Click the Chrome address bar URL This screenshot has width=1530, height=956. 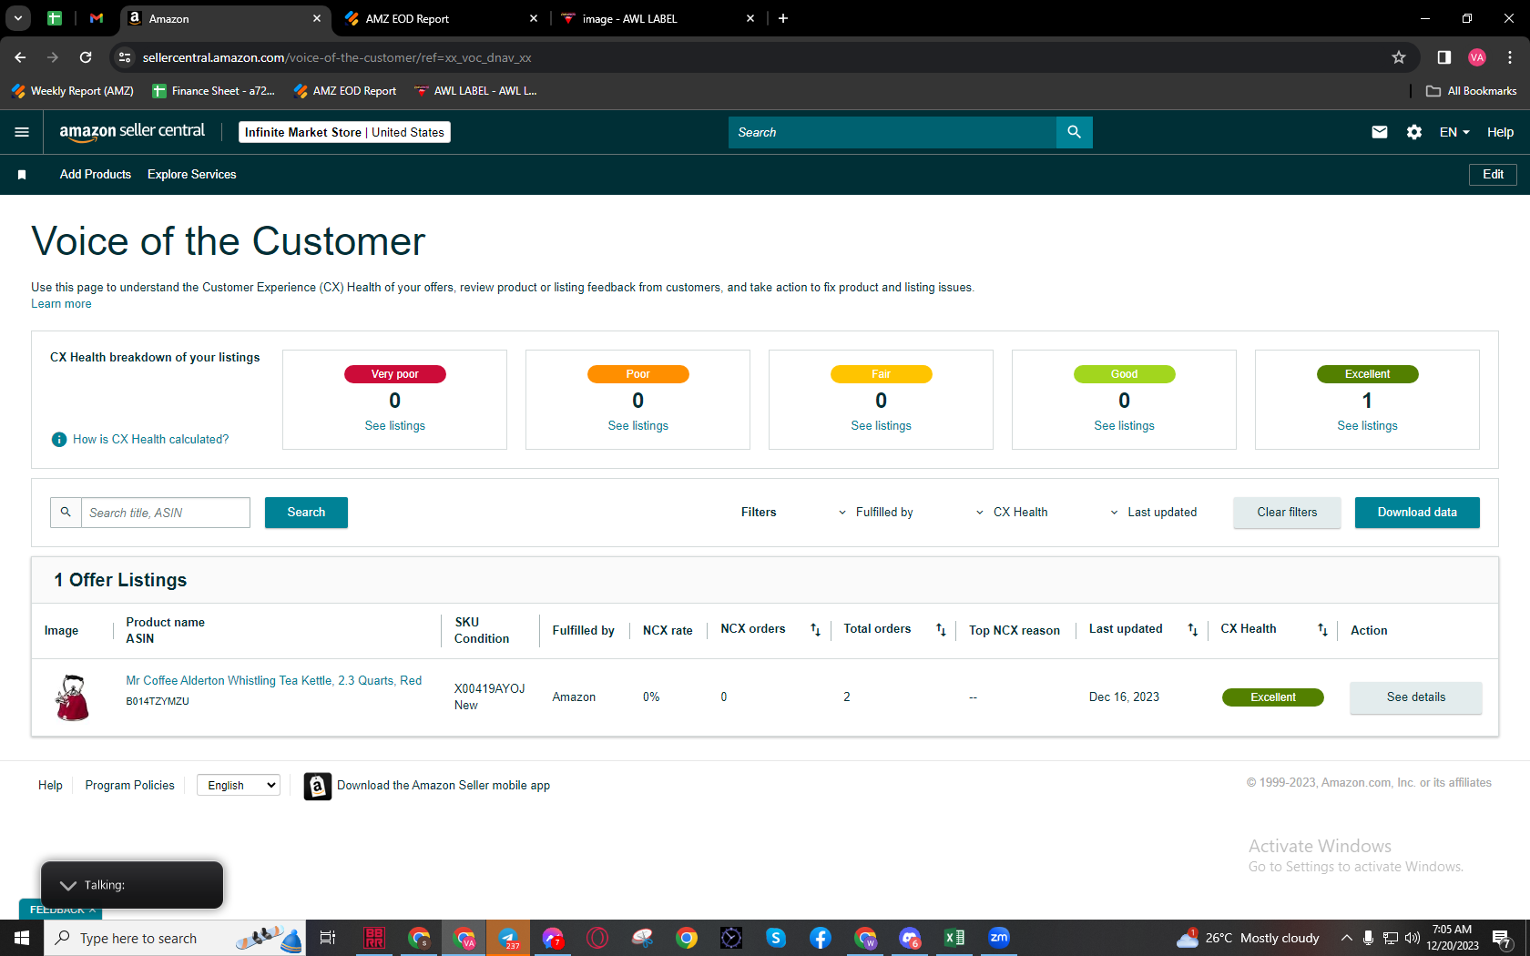point(337,57)
